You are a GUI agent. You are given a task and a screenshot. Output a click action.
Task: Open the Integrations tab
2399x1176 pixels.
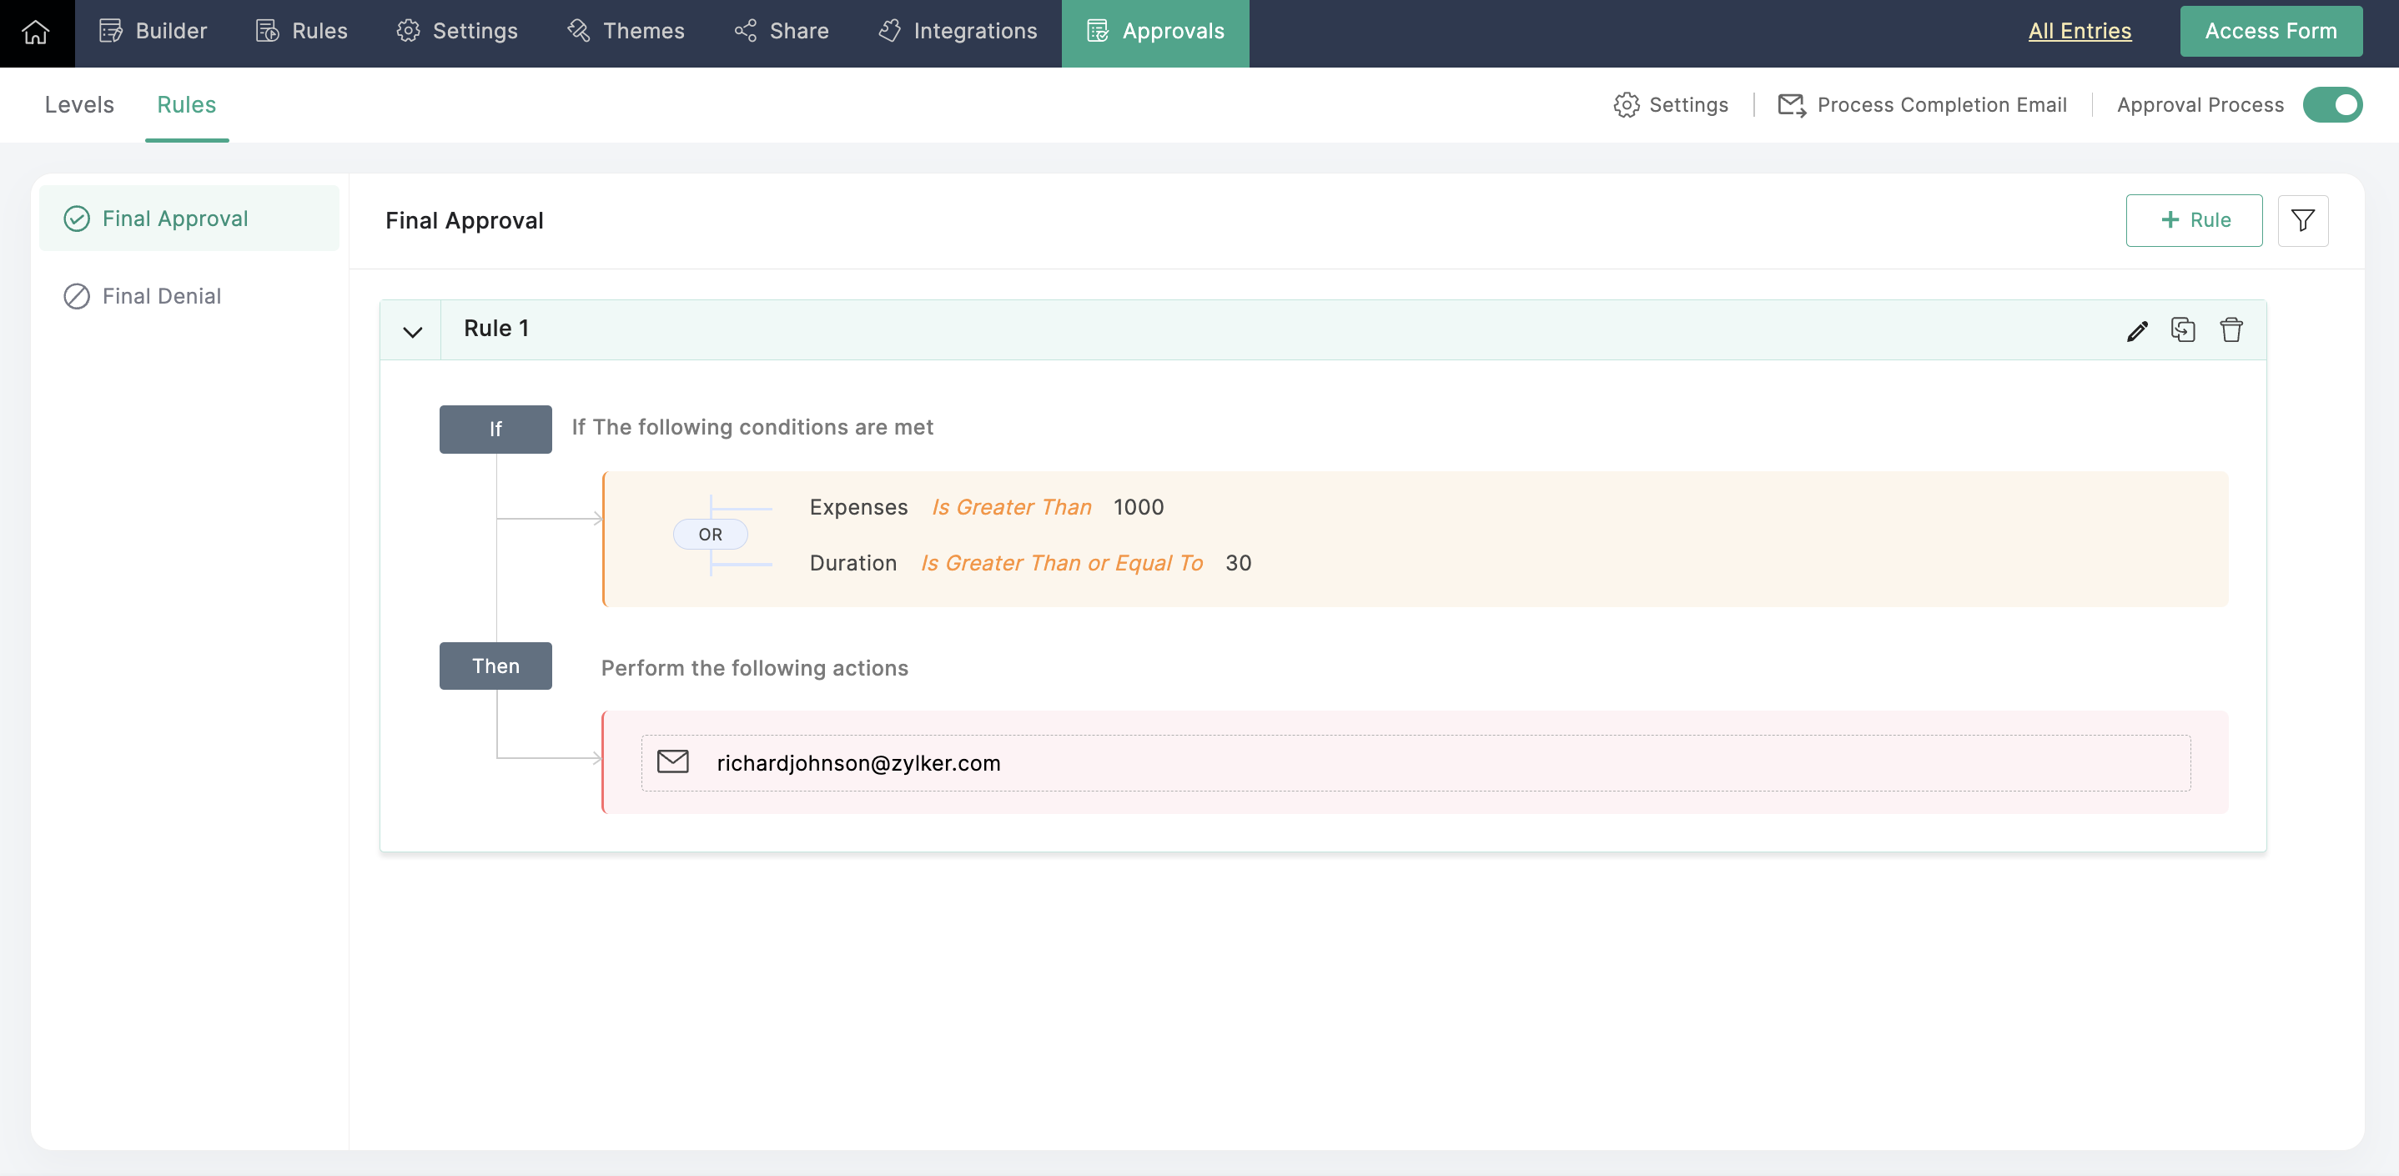(x=958, y=32)
